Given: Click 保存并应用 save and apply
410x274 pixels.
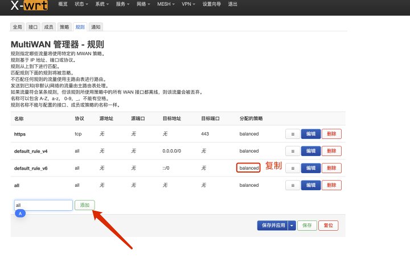Looking at the screenshot, I should [273, 226].
